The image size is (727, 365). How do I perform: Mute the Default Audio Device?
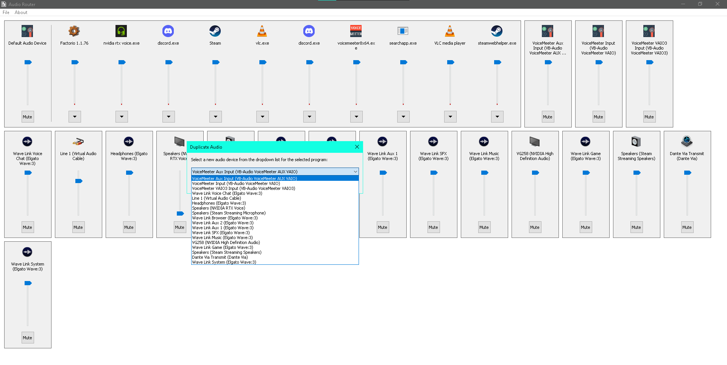coord(28,117)
